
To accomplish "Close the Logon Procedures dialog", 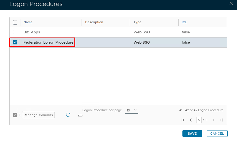I will [231, 3].
